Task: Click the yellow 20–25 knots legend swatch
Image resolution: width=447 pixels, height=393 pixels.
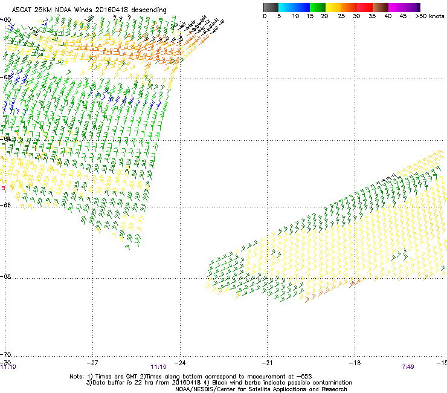Action: (x=333, y=7)
